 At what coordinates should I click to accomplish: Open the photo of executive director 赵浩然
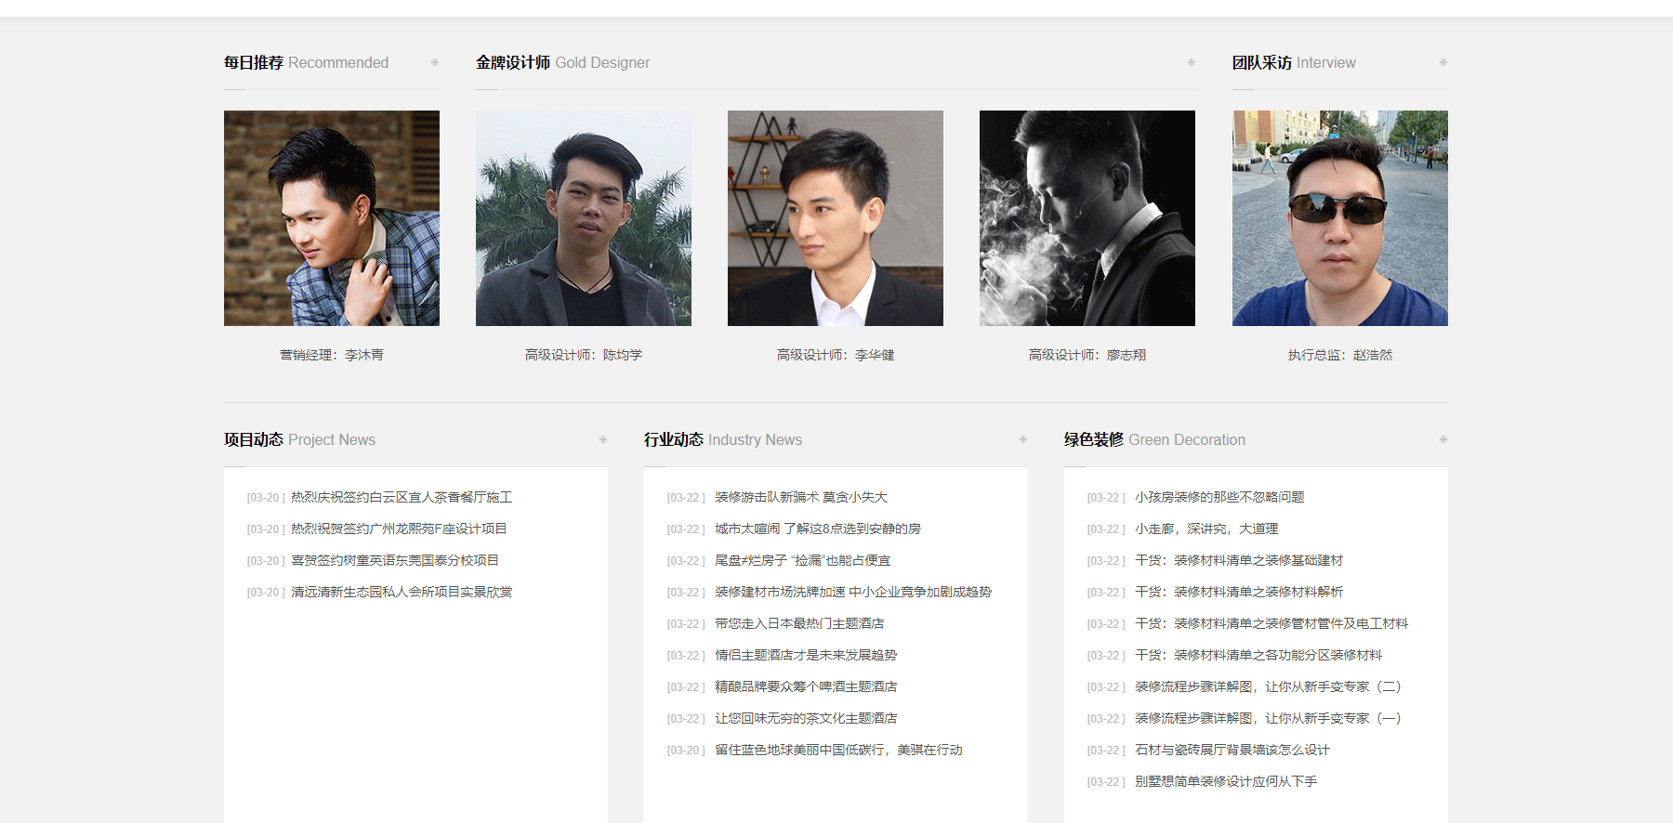1339,218
